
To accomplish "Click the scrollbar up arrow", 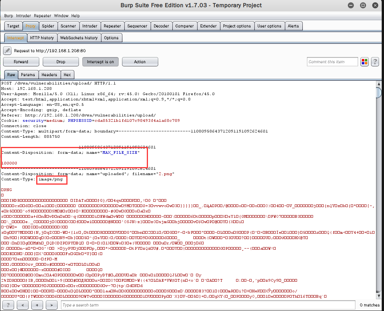I will (x=379, y=84).
